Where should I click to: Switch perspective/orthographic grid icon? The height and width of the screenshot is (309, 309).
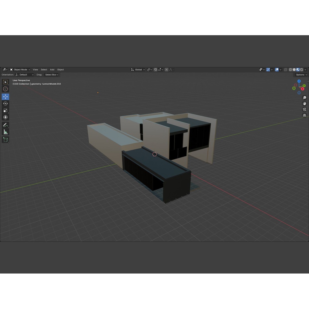(304, 115)
